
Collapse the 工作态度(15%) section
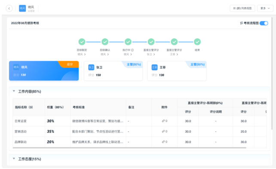tap(14, 159)
